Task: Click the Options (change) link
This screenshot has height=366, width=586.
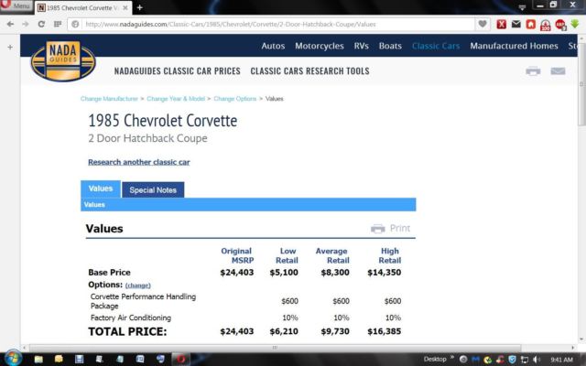Action: 137,285
